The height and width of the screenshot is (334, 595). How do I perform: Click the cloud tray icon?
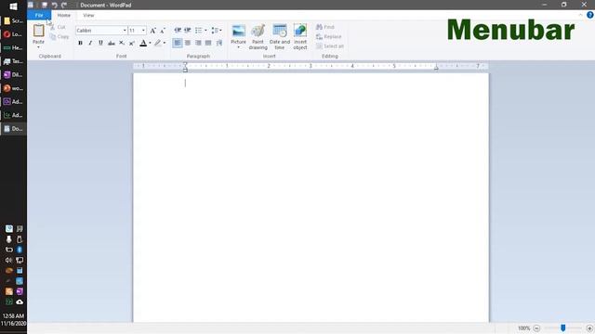pyautogui.click(x=20, y=302)
